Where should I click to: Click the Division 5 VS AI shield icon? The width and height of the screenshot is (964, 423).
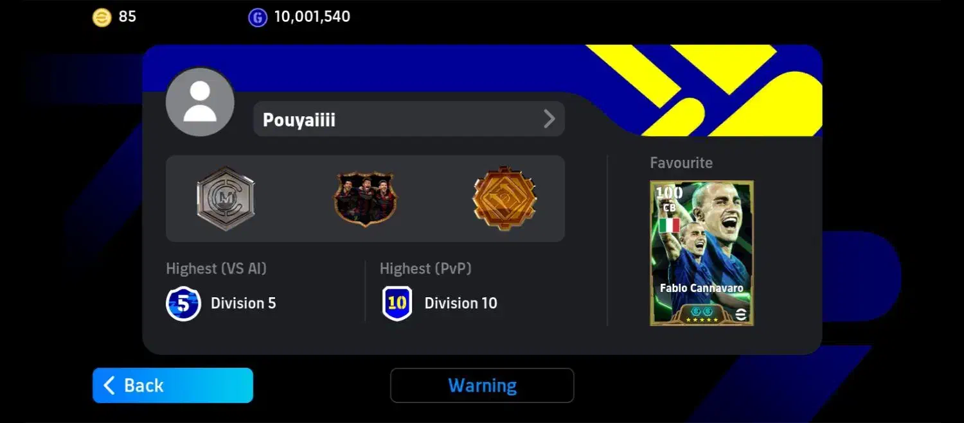coord(183,304)
